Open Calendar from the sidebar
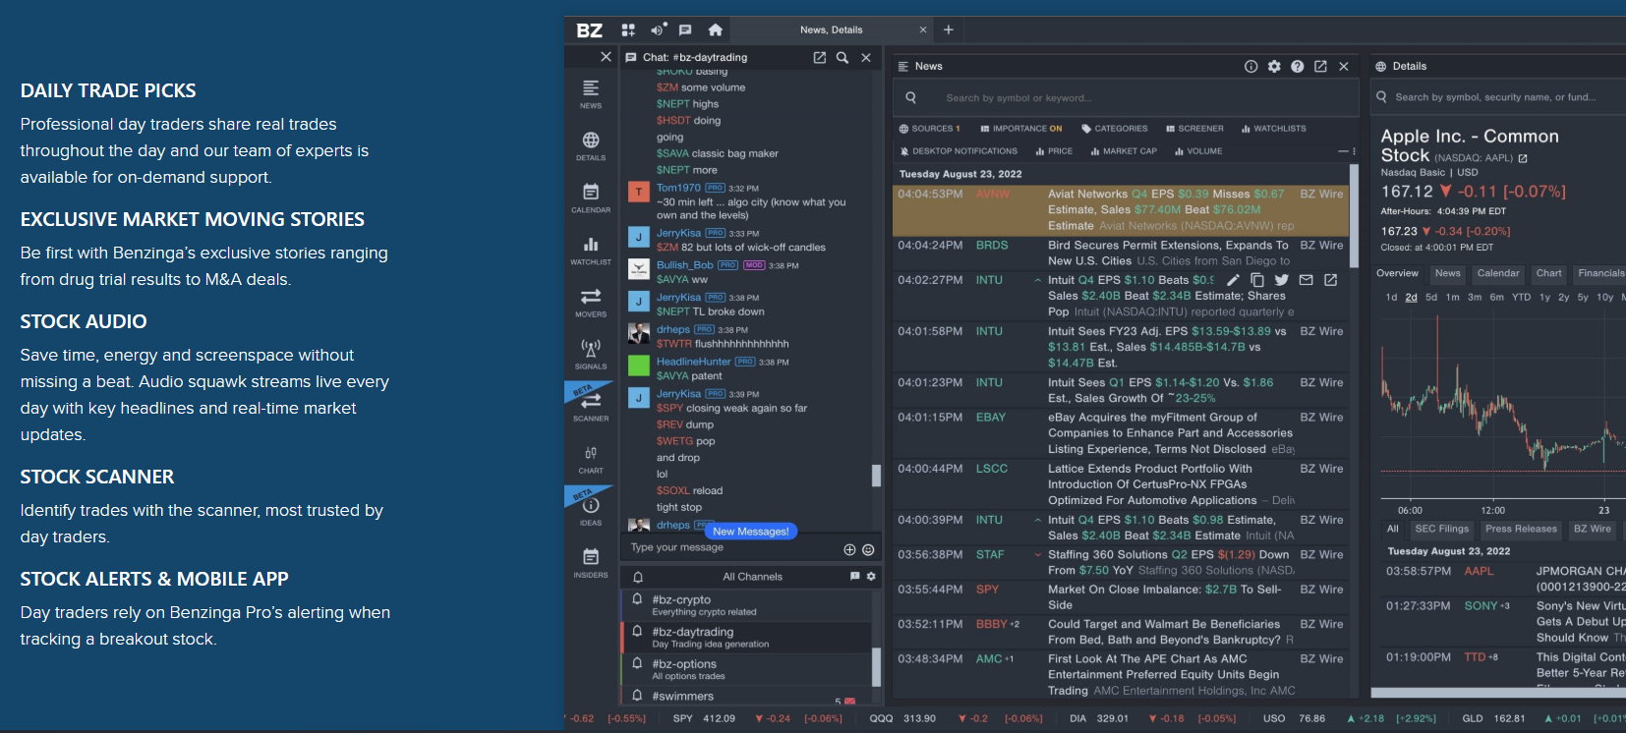This screenshot has height=733, width=1626. point(591,197)
